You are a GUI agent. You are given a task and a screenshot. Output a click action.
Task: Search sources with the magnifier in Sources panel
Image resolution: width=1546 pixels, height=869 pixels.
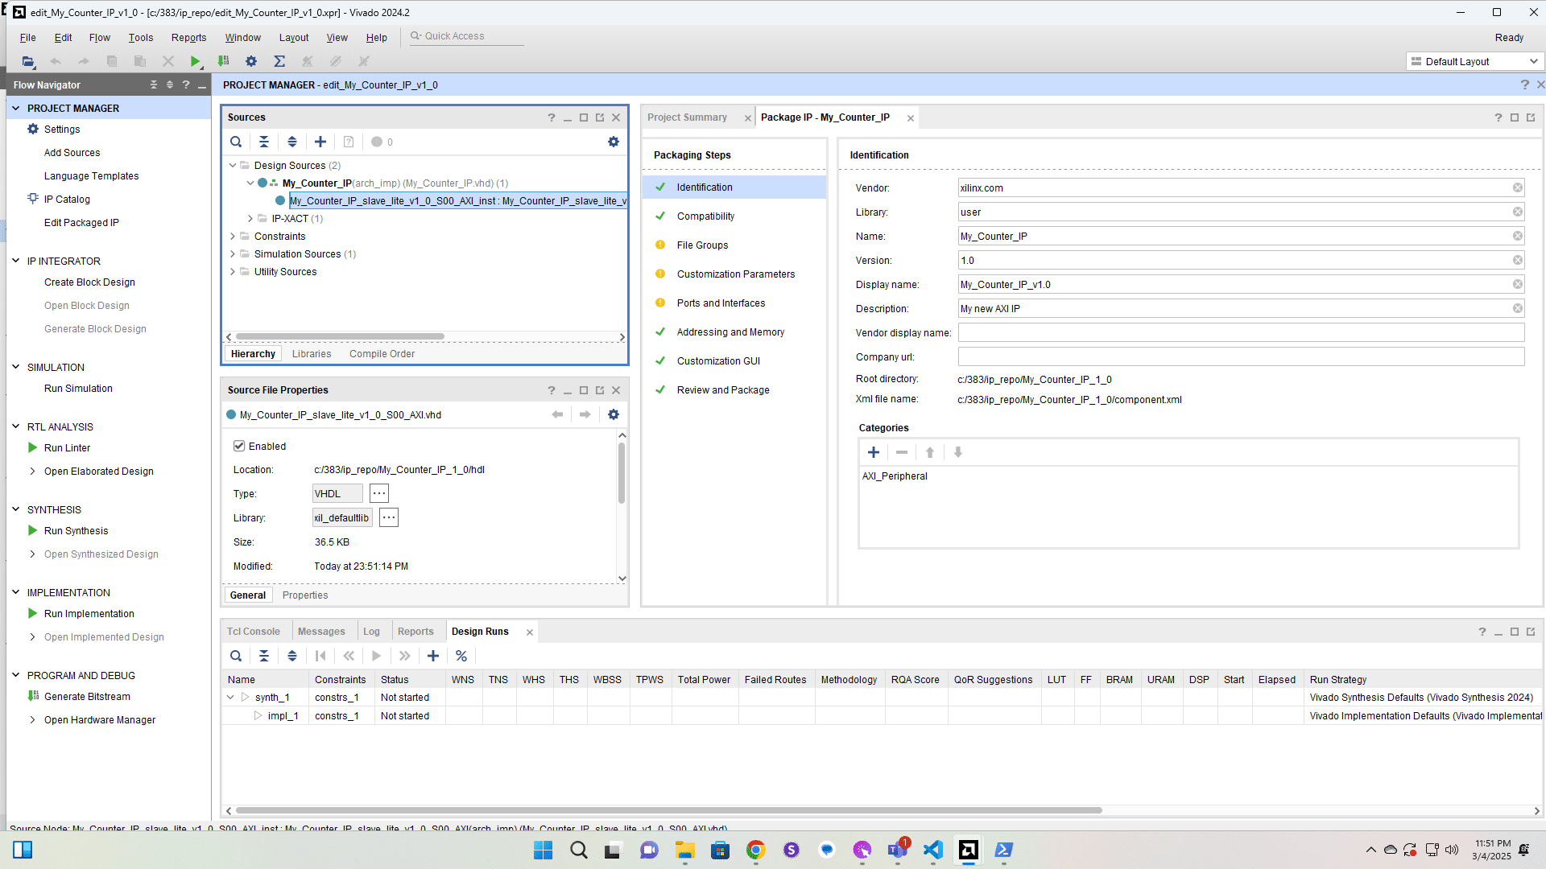click(x=236, y=142)
